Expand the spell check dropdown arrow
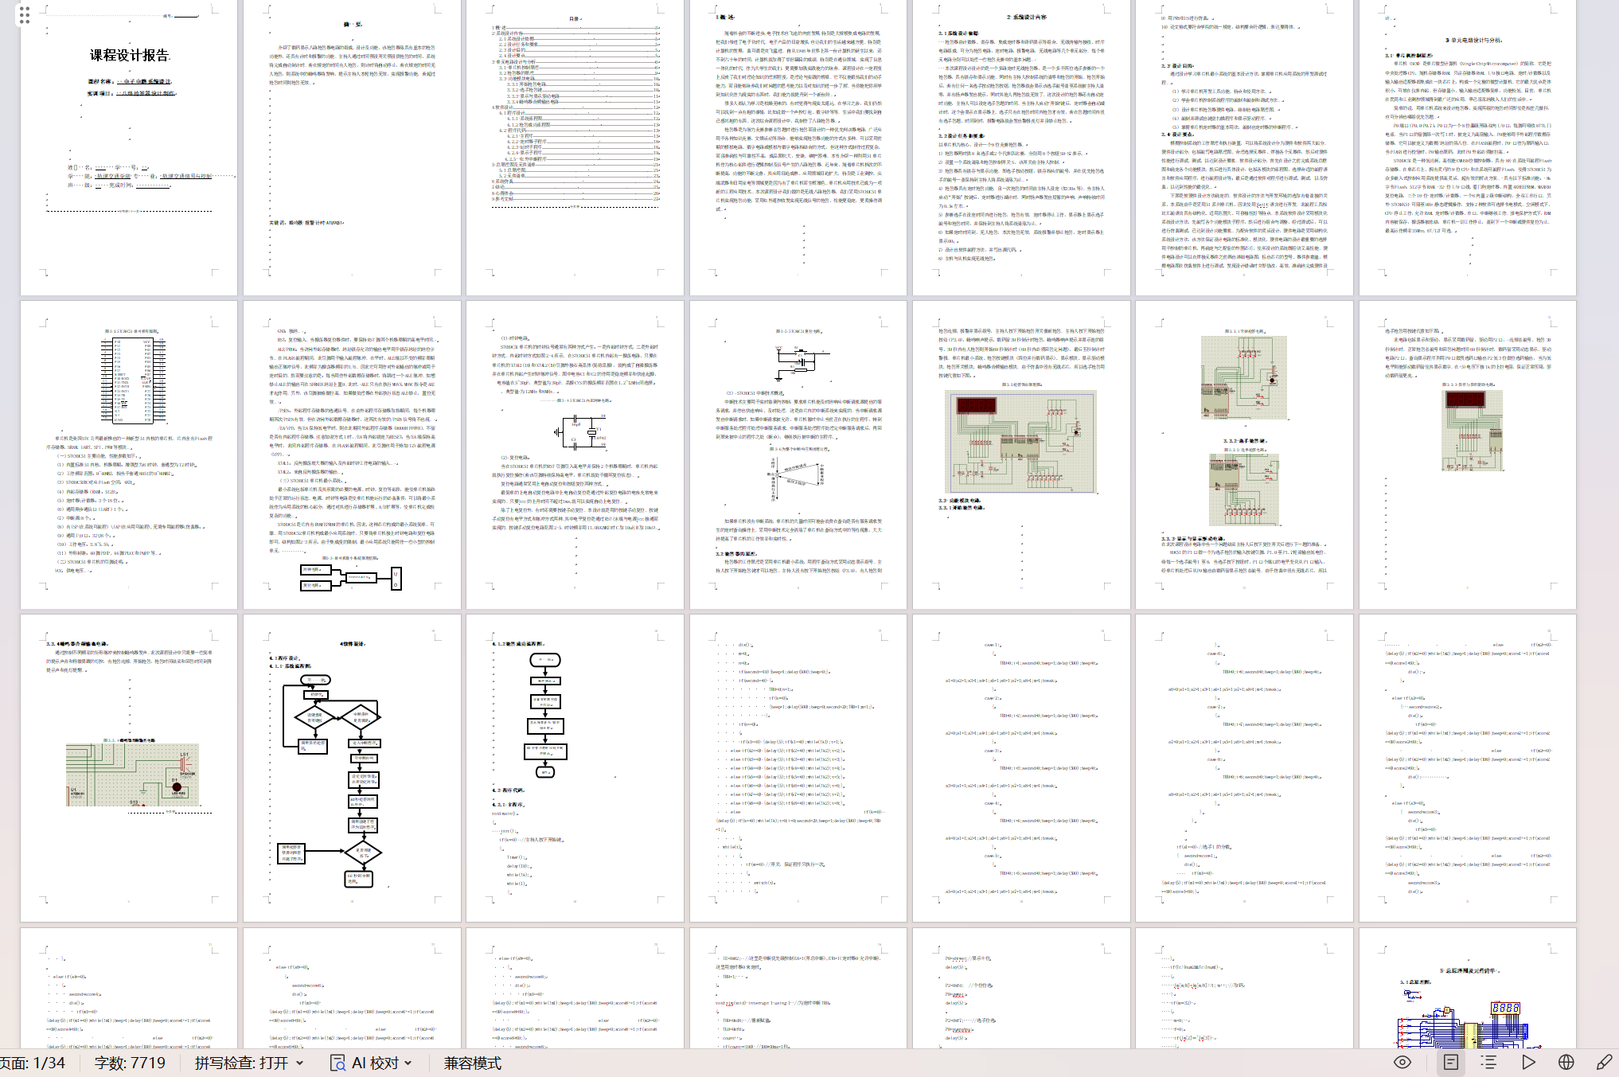The width and height of the screenshot is (1619, 1077). (300, 1063)
